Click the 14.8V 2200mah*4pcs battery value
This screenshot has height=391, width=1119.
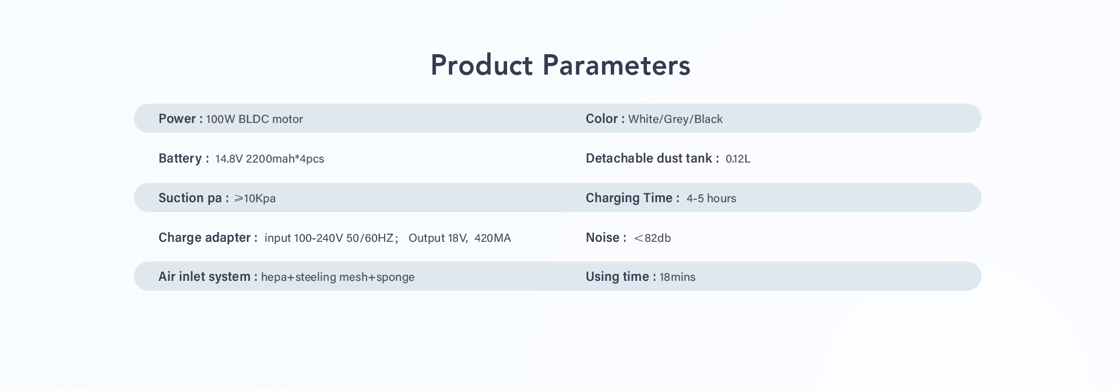270,159
